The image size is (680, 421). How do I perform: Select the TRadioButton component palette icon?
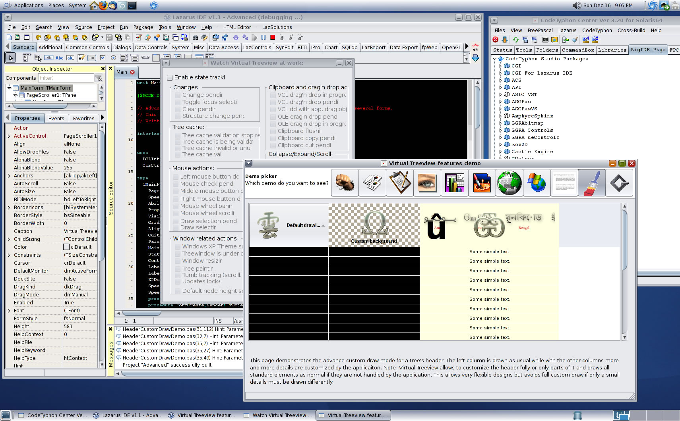click(113, 58)
